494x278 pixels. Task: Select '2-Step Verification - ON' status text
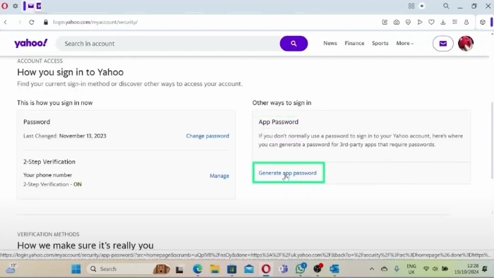point(52,184)
